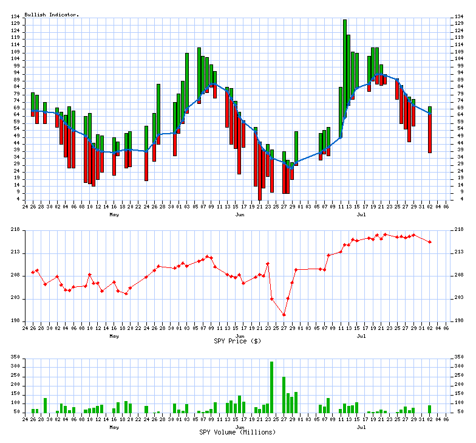
Task: Select the tallest green bar in indicator chart
Action: click(345, 67)
